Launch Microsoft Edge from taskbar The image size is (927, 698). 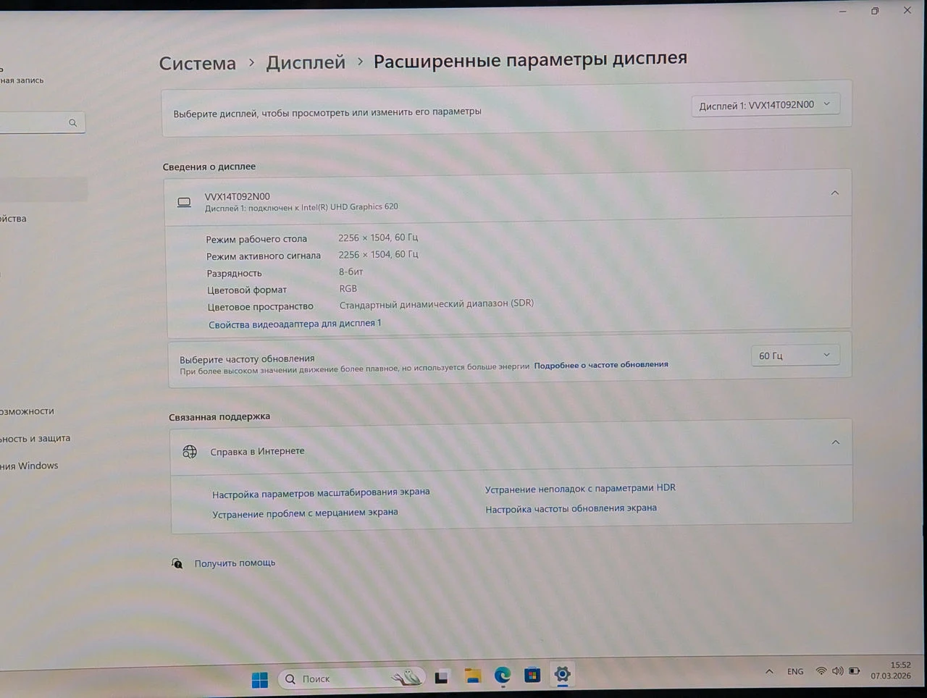click(503, 676)
